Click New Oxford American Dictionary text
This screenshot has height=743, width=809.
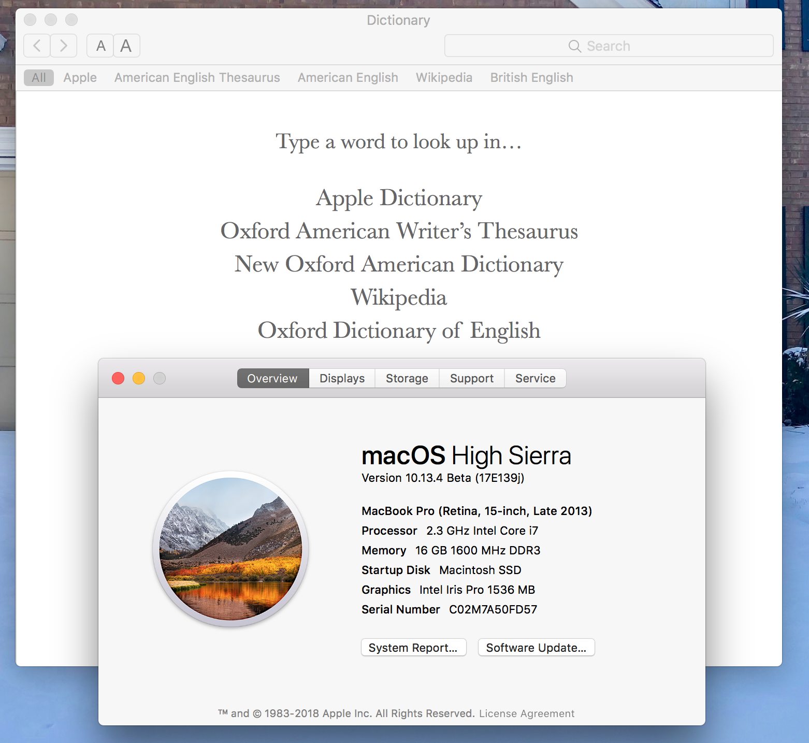399,264
